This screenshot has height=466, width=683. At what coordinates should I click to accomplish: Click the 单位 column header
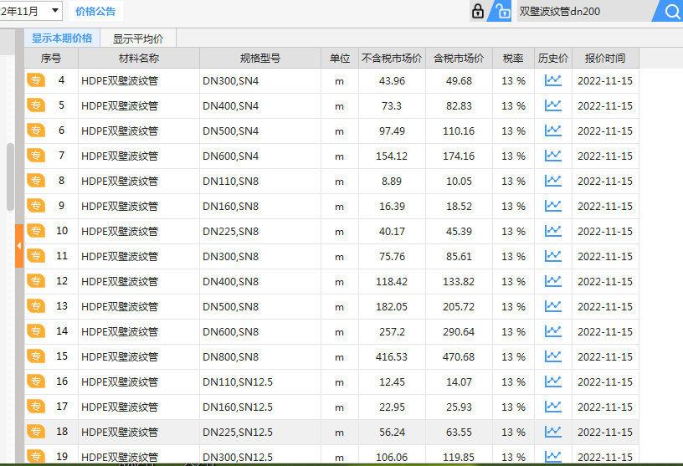(x=340, y=59)
